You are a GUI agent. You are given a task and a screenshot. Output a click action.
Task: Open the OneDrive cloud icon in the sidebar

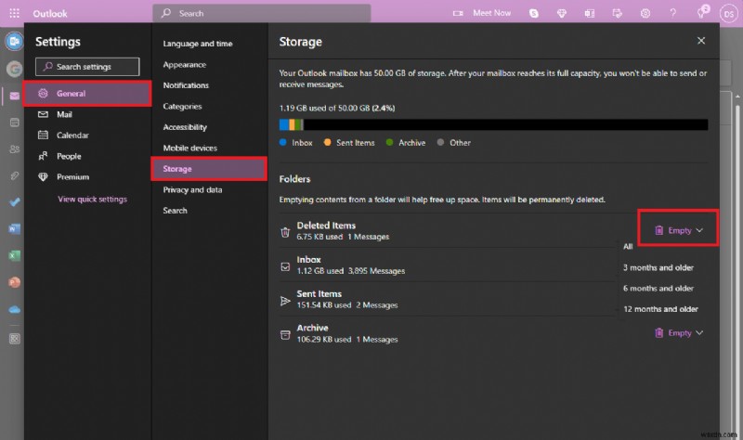[x=14, y=309]
